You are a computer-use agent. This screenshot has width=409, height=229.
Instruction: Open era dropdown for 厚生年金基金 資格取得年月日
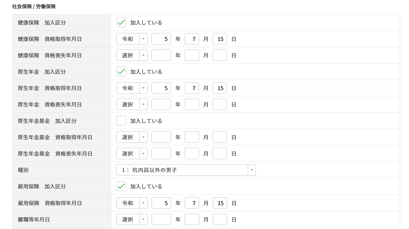coord(132,137)
